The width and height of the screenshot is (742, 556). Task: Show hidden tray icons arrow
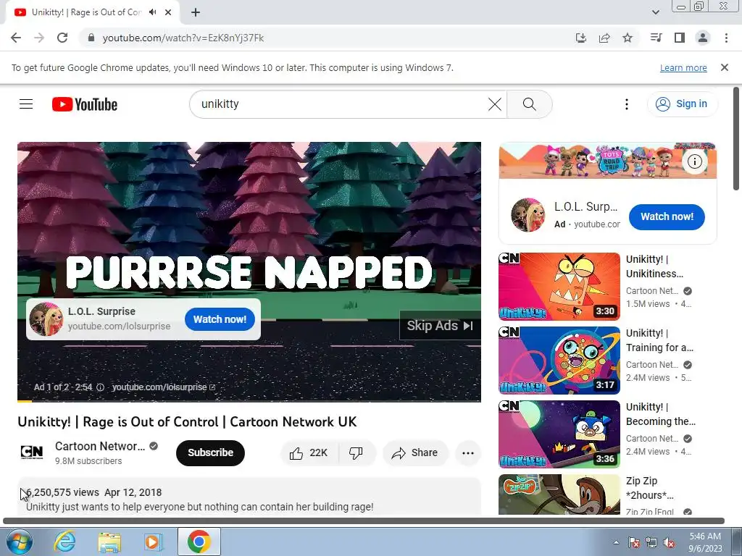[616, 542]
